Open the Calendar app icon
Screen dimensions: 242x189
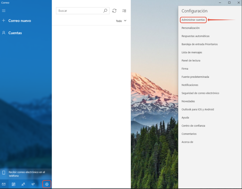pos(13,184)
